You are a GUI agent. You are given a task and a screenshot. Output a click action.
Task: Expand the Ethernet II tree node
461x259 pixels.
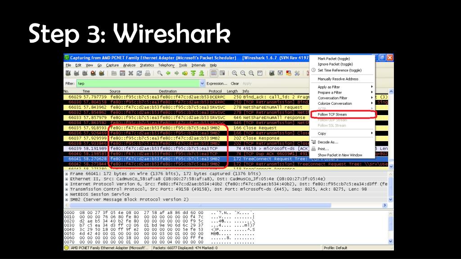(x=67, y=179)
